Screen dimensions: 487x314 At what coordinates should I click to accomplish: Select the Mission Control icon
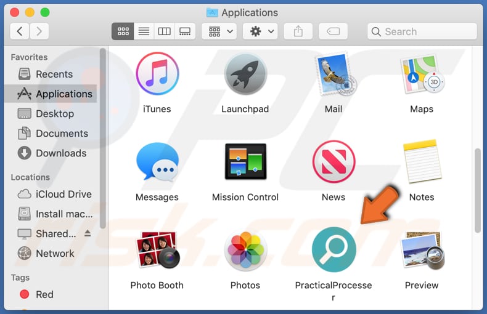(245, 161)
